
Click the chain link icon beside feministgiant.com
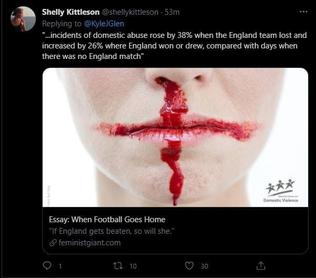(53, 243)
